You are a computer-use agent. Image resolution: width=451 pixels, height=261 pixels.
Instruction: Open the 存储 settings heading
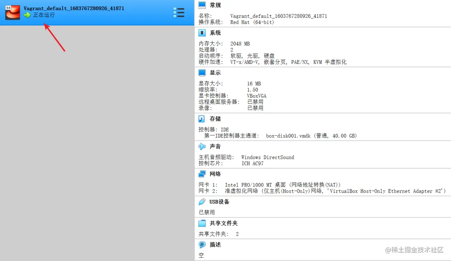[x=215, y=119]
